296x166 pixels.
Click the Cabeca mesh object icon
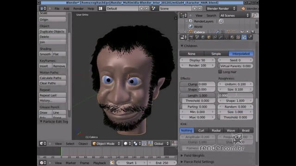[191, 32]
